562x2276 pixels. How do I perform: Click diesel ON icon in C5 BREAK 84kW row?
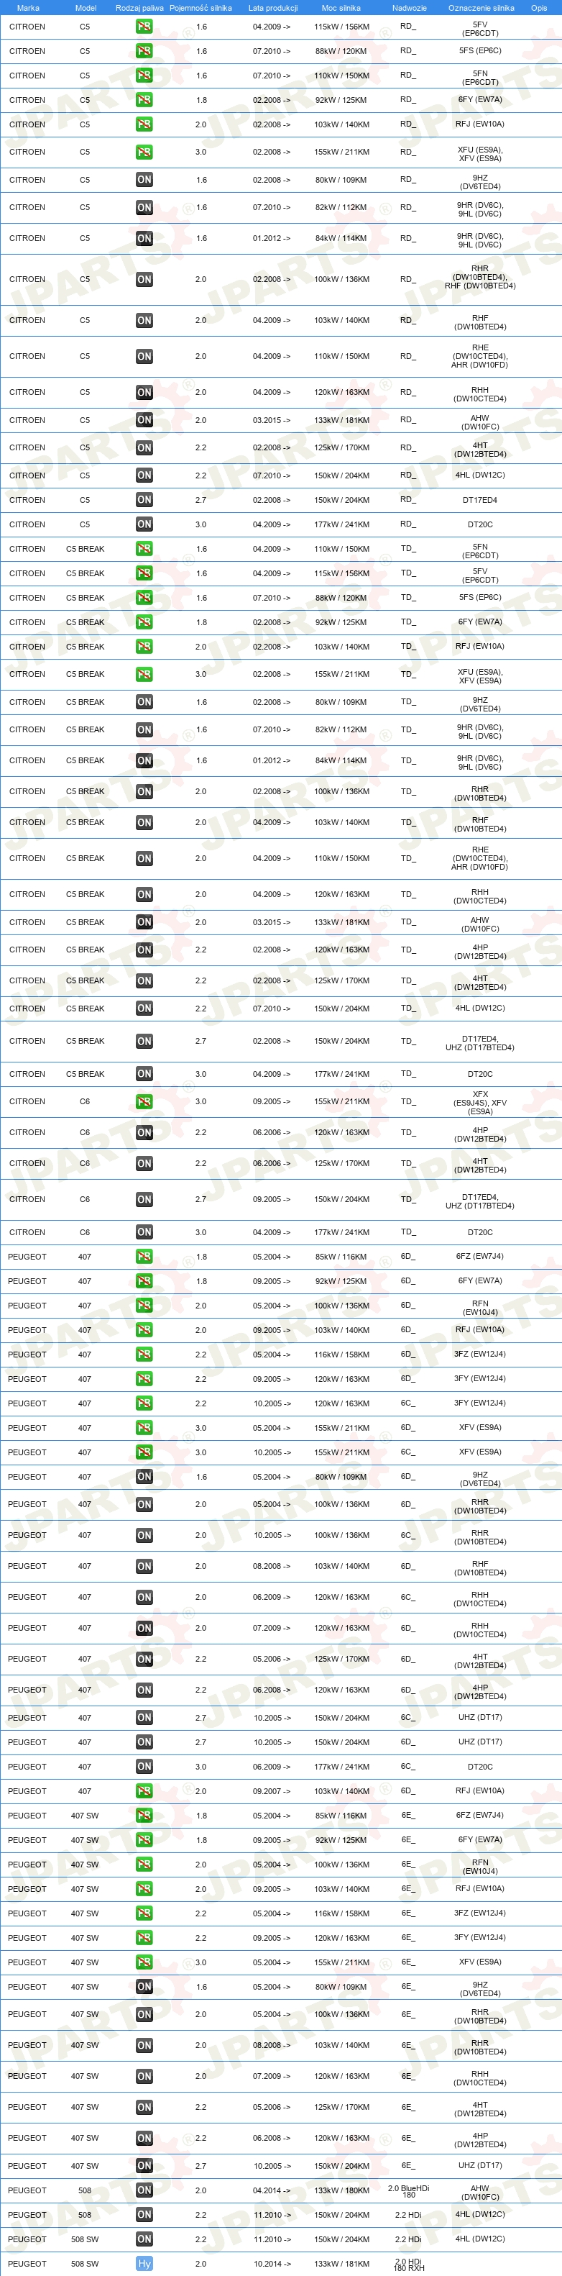coord(144,761)
